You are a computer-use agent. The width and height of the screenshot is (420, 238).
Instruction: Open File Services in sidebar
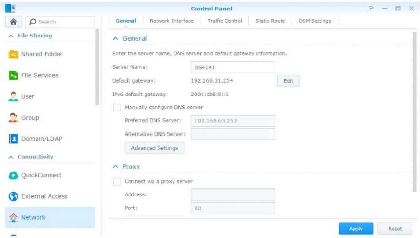point(50,75)
